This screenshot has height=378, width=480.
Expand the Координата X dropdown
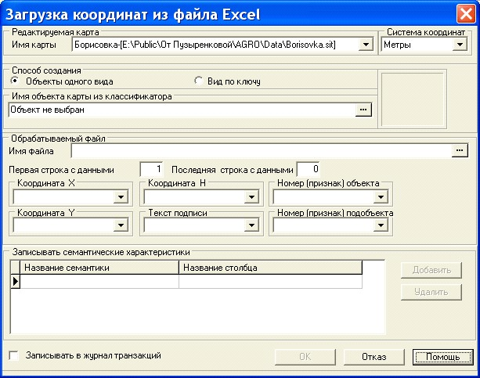(121, 196)
